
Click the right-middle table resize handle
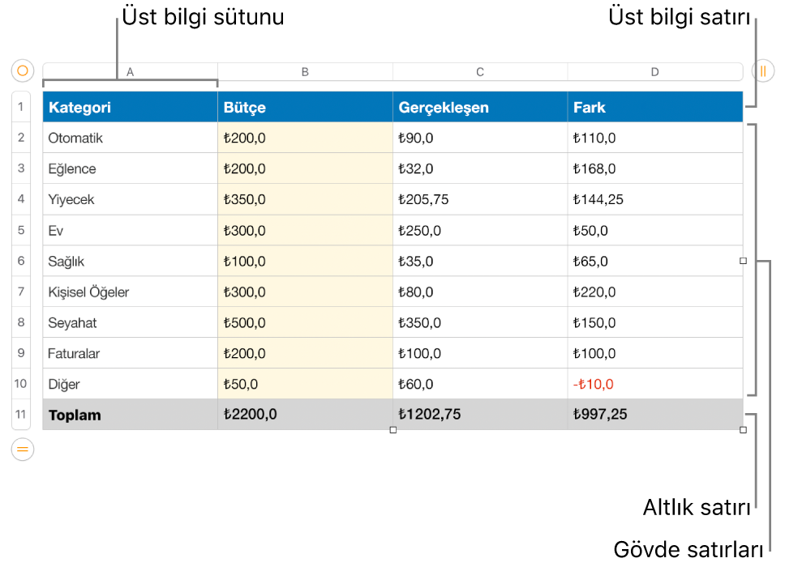(x=743, y=261)
